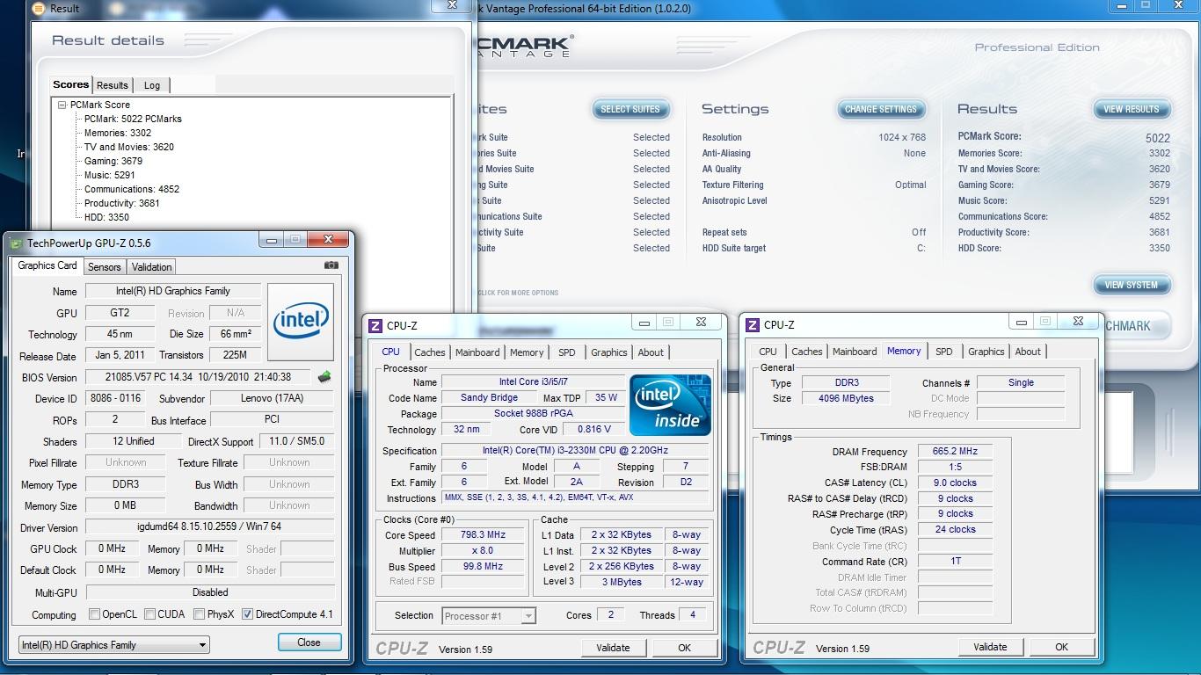Image resolution: width=1201 pixels, height=675 pixels.
Task: Click the Code Name value Sandy Bridge
Action: click(x=490, y=397)
